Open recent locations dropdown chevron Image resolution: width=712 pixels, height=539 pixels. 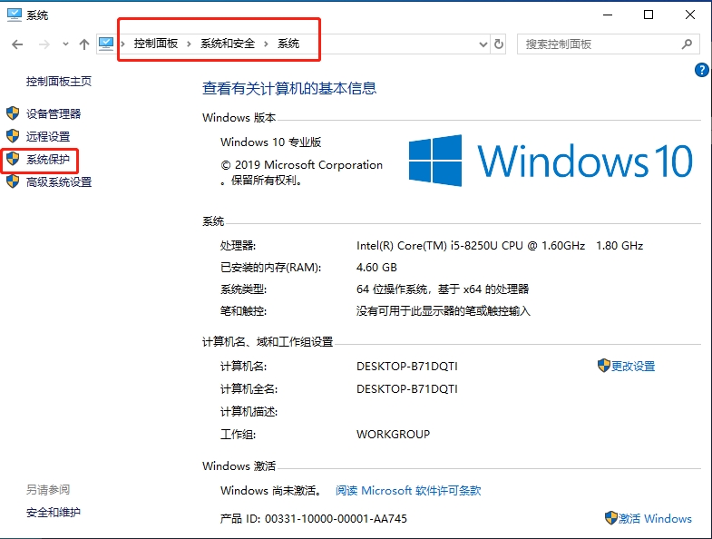[66, 44]
